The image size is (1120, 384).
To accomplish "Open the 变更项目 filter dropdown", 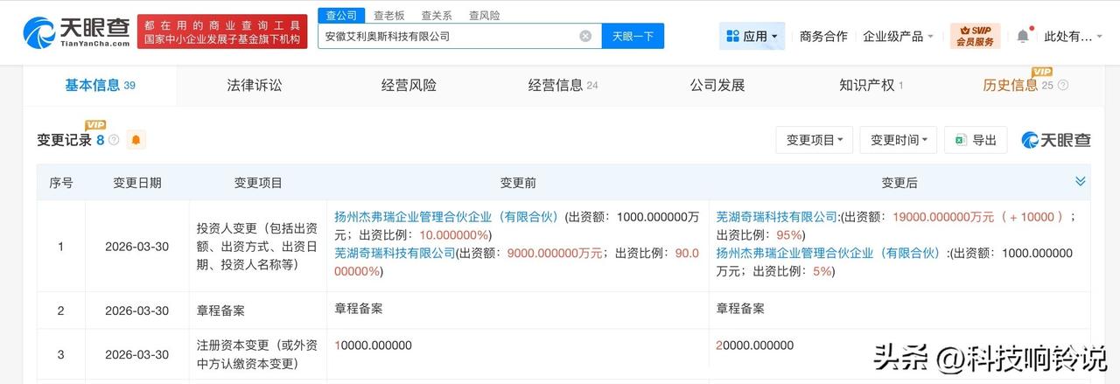I will pos(815,140).
